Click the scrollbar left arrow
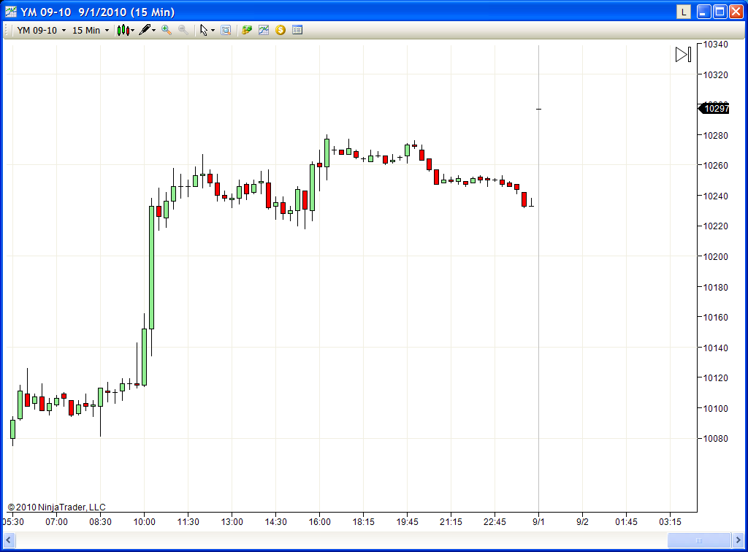Viewport: 748px width, 552px height. point(9,540)
